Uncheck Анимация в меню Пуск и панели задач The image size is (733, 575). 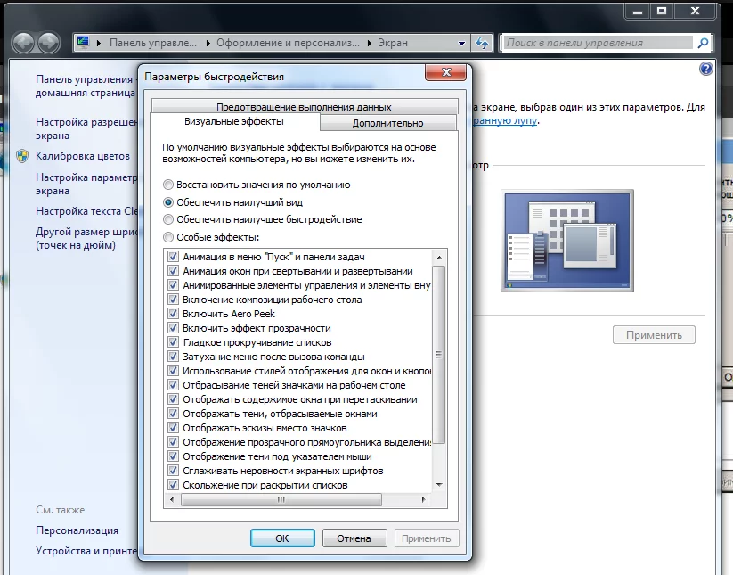click(173, 257)
